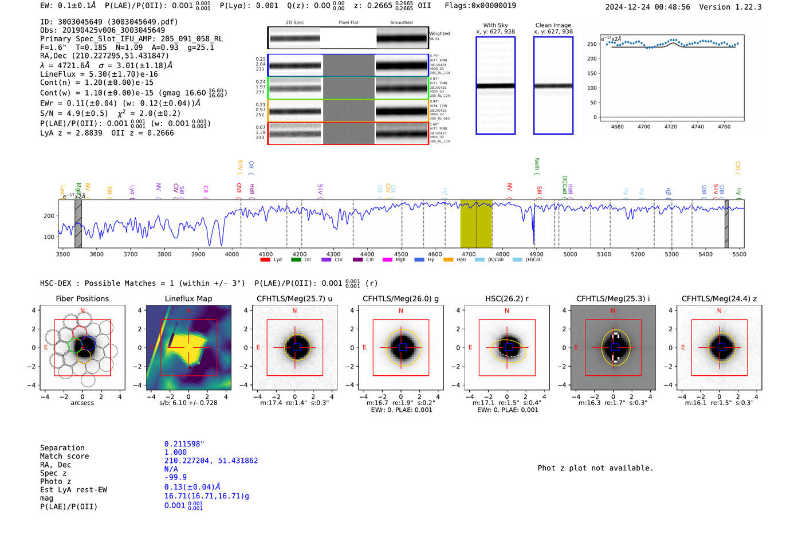Click the magenta MgII legend swatch

point(387,260)
